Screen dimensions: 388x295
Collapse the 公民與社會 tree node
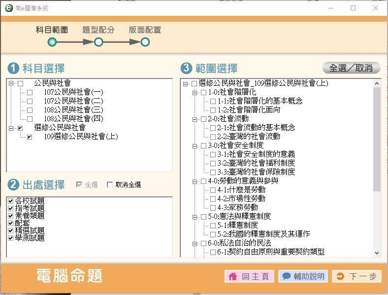pos(11,83)
